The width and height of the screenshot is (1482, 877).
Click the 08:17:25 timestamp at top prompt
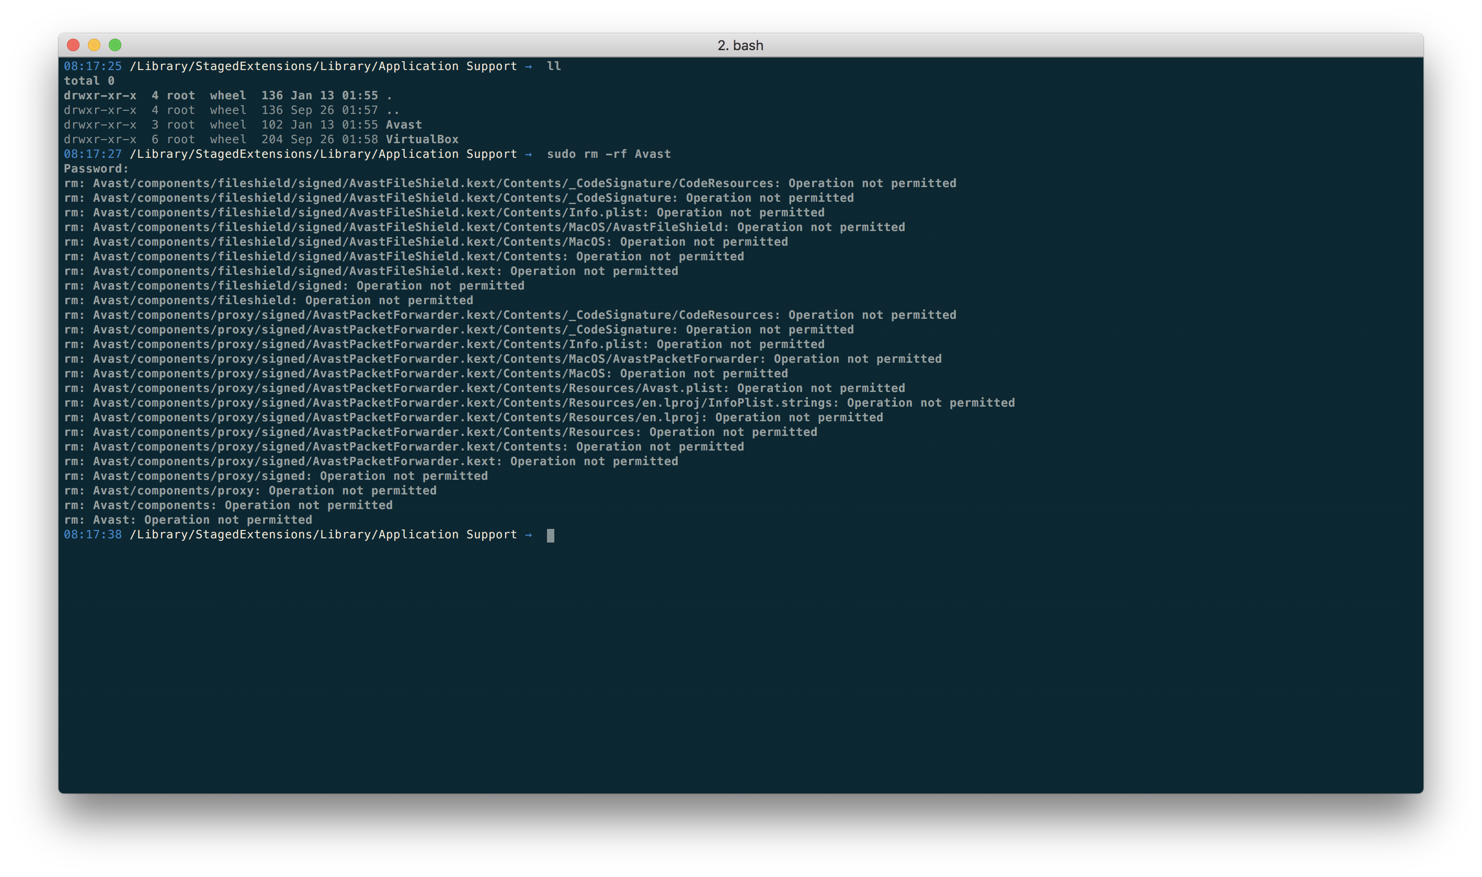click(x=93, y=66)
